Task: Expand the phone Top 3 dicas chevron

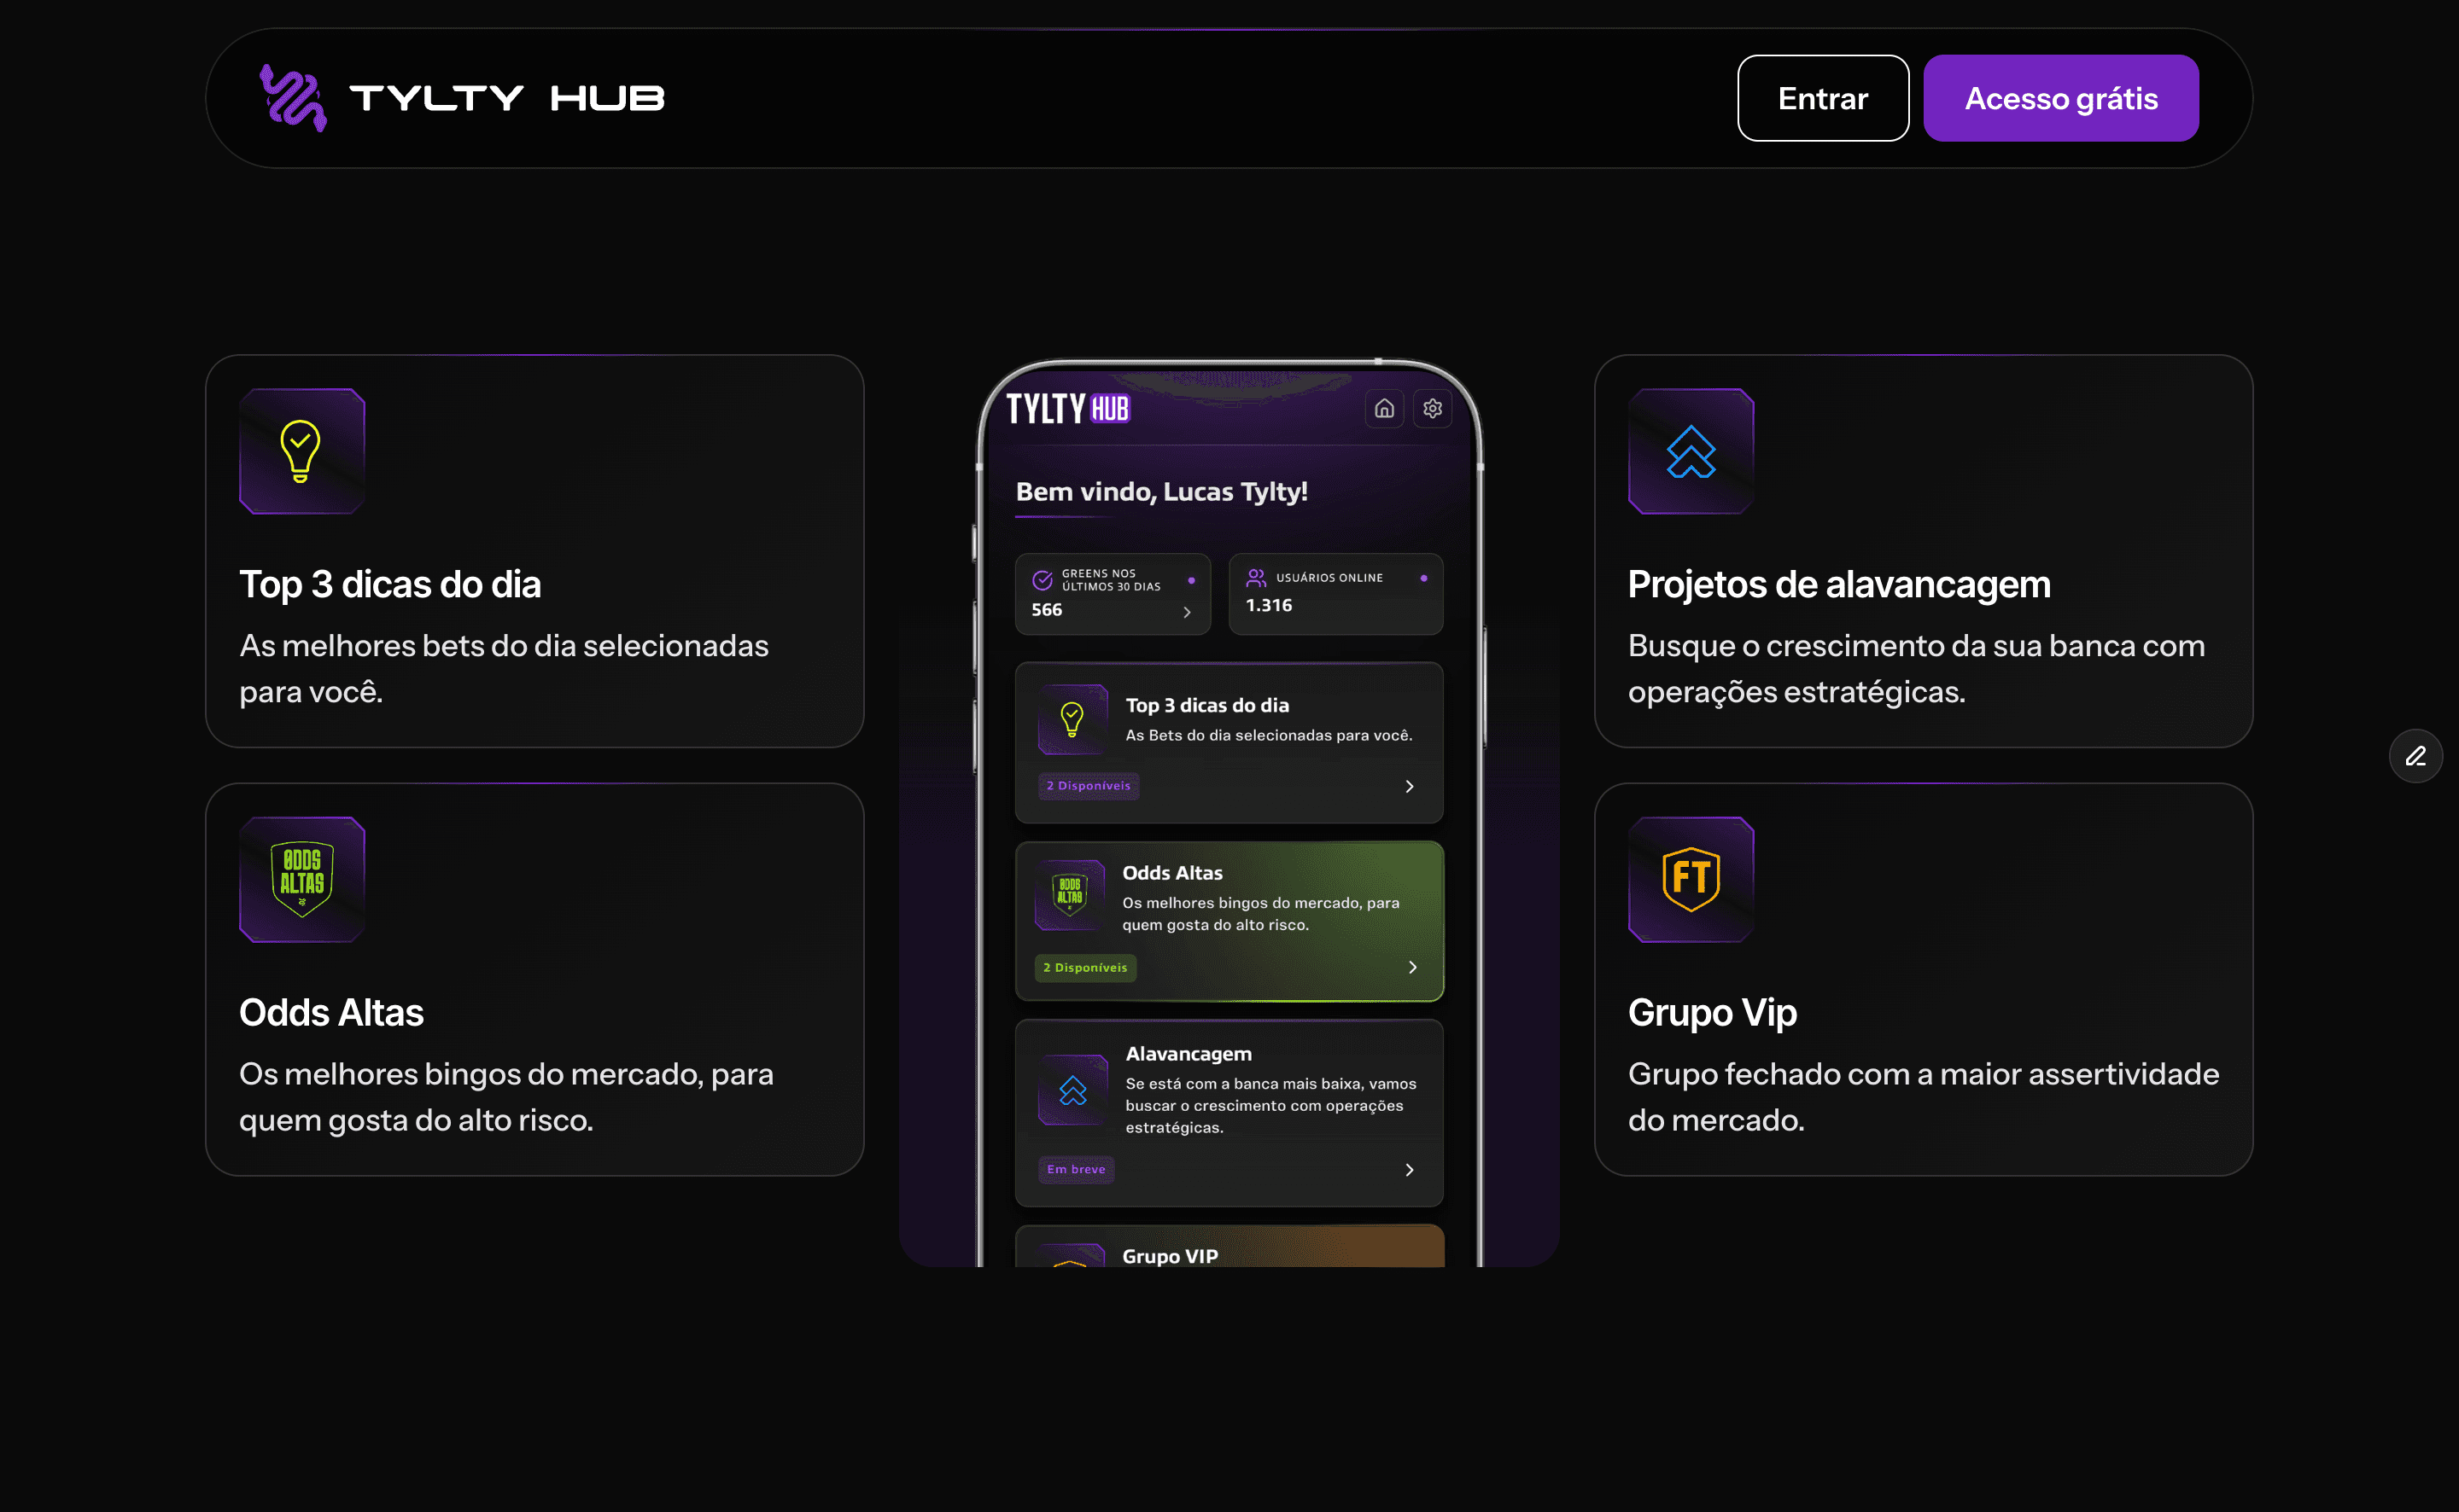Action: click(1409, 786)
